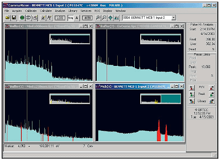
Task: Toggle the LOG vertical scale button
Action: point(60,18)
